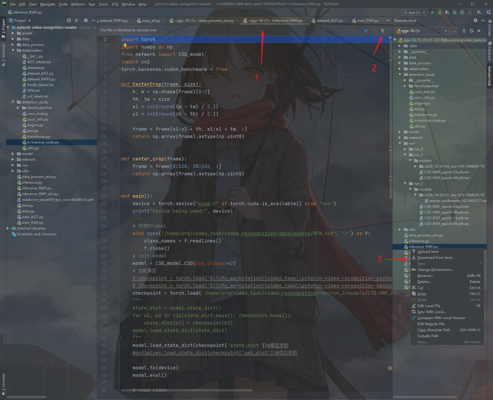Run the test (1) configuration
The image size is (493, 400).
432,12
